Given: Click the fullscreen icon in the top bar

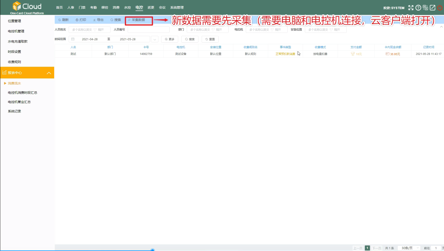Looking at the screenshot, I should (411, 8).
